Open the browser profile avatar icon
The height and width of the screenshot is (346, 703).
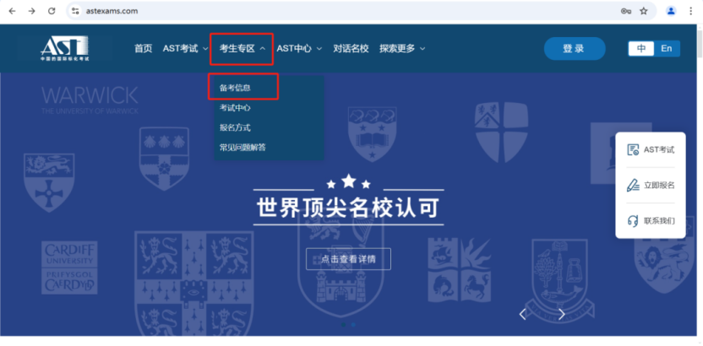click(671, 11)
